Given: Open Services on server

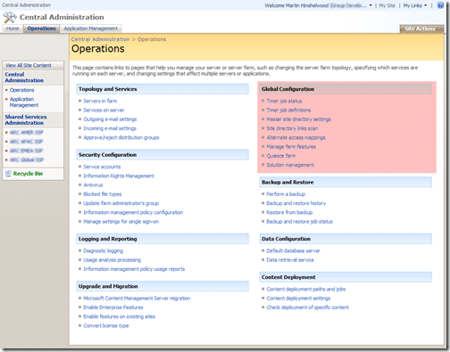Looking at the screenshot, I should (104, 111).
